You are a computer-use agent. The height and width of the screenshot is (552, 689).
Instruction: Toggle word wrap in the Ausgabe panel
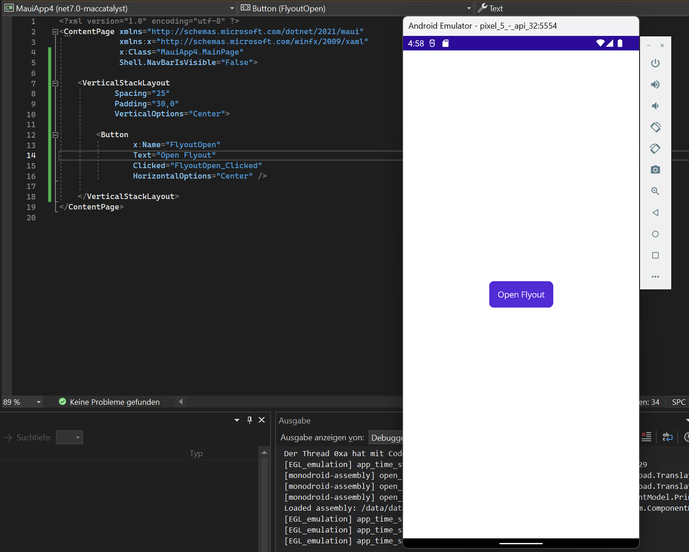tap(667, 437)
